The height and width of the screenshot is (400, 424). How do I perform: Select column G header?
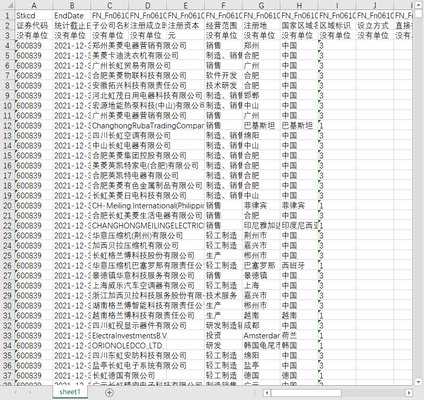[x=261, y=5]
